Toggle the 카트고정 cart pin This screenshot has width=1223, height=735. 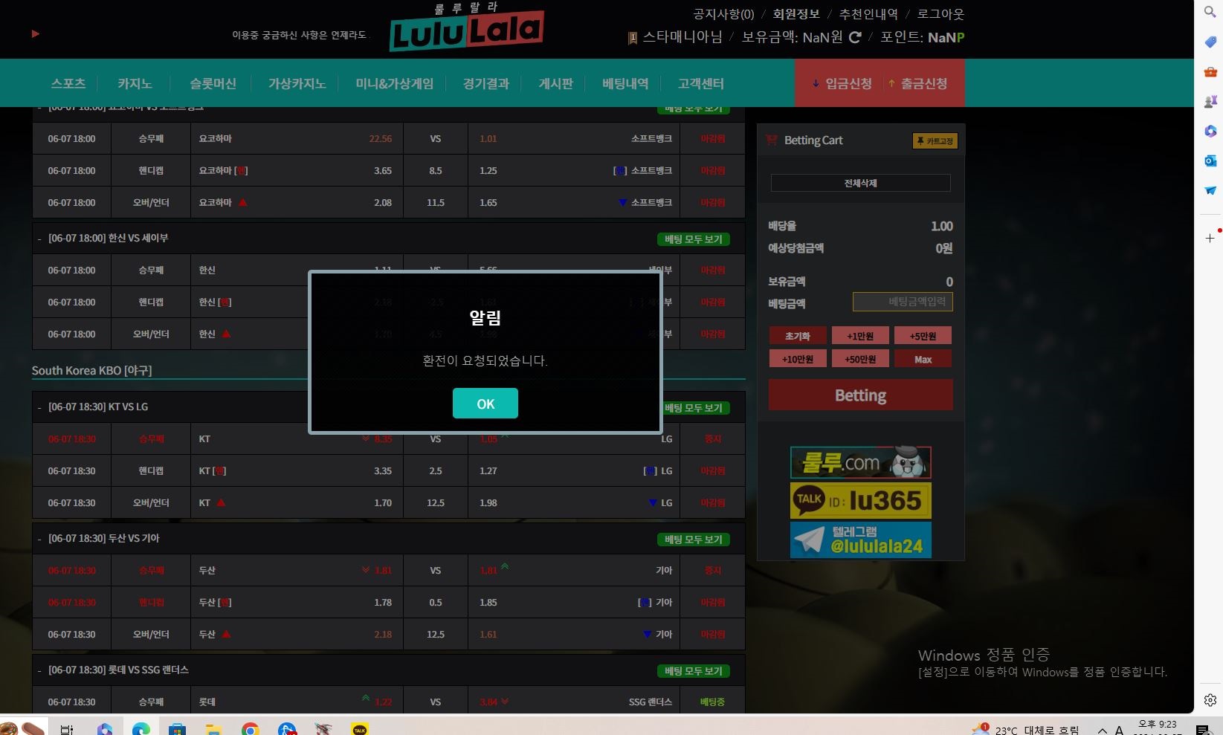[x=935, y=141]
